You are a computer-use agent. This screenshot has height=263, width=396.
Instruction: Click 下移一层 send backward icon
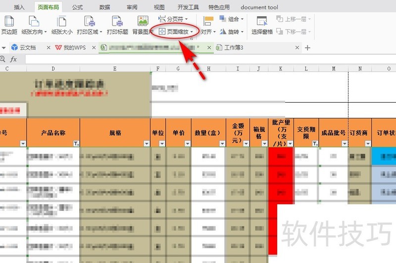[279, 32]
